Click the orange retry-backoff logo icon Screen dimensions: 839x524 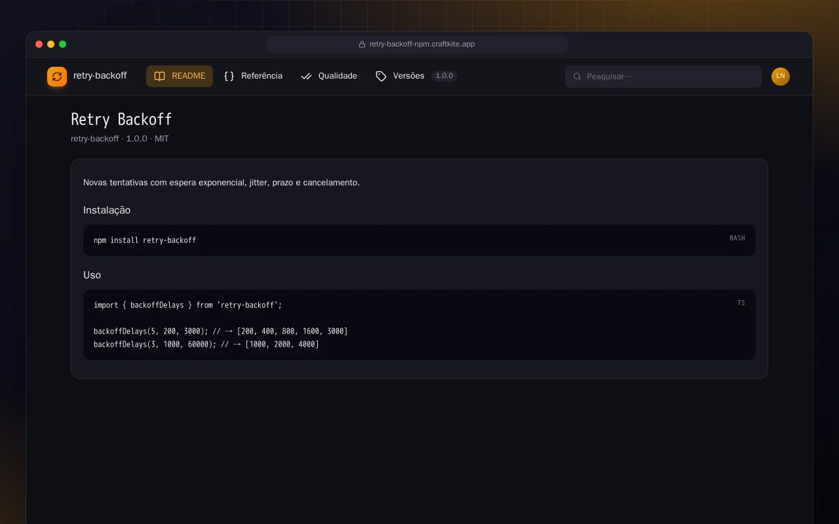point(57,77)
